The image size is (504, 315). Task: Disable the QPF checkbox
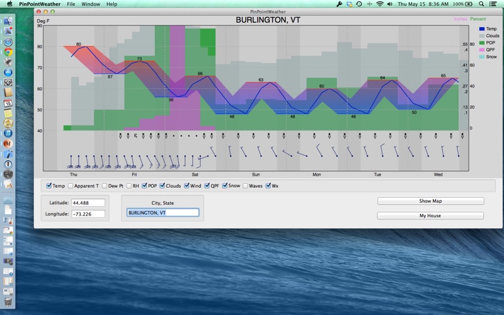coord(207,185)
